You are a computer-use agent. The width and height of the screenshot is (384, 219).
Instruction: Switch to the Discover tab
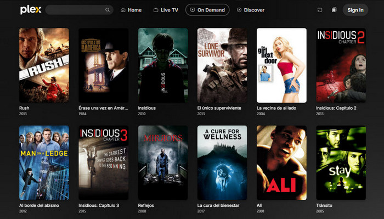pyautogui.click(x=251, y=10)
